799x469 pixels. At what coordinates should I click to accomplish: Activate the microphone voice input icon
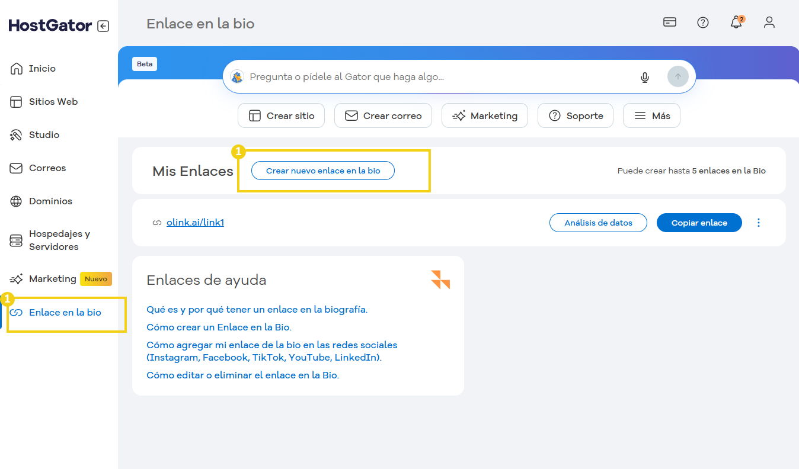[x=645, y=77]
